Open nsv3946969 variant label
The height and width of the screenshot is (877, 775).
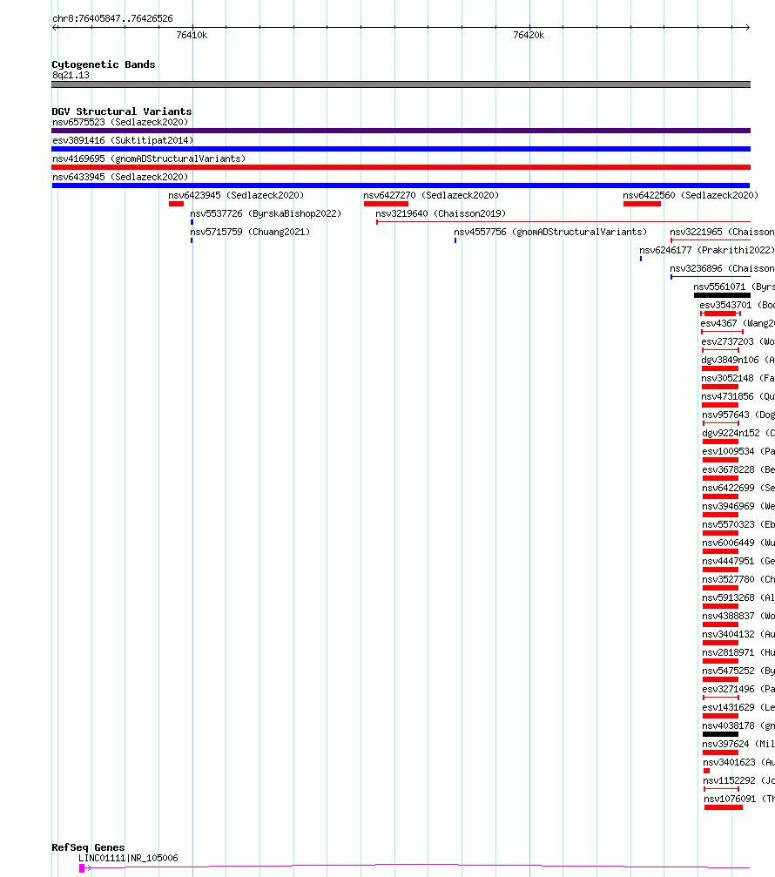click(x=738, y=506)
